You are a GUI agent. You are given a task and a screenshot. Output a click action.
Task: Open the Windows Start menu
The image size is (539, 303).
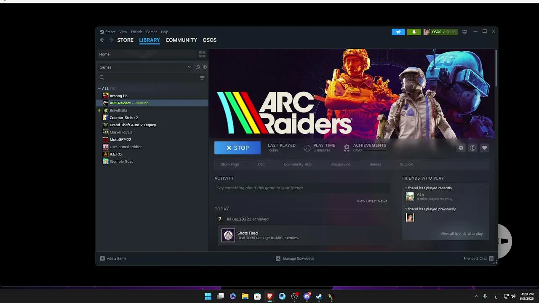tap(208, 296)
